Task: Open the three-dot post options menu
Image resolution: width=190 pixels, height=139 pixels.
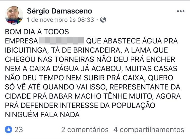Action: tap(180, 11)
